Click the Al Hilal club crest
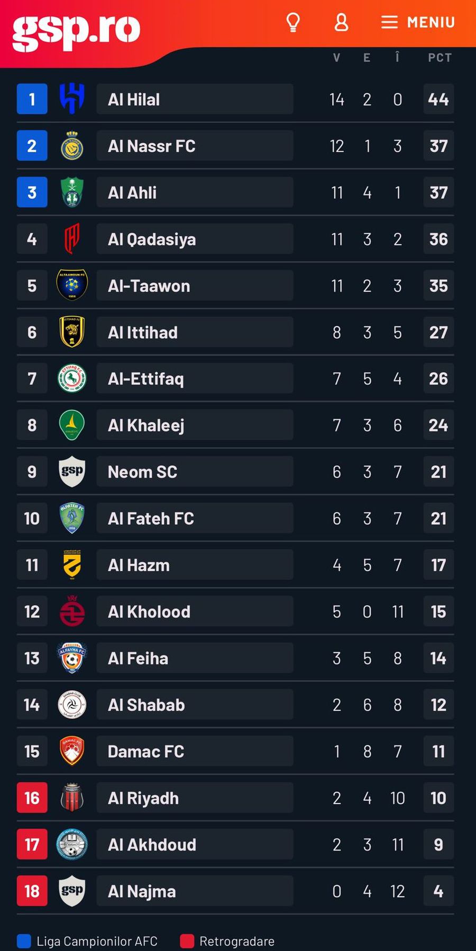This screenshot has width=476, height=951. point(72,99)
